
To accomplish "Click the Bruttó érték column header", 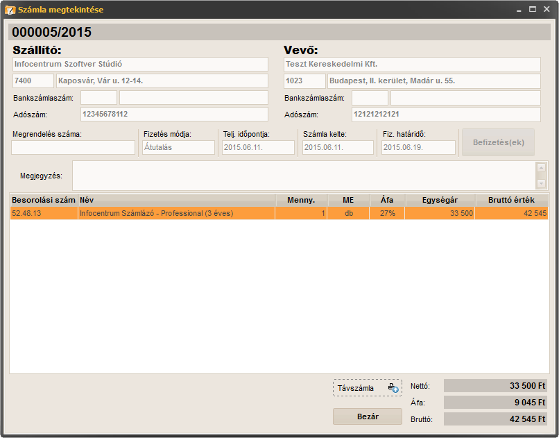I will pos(512,200).
